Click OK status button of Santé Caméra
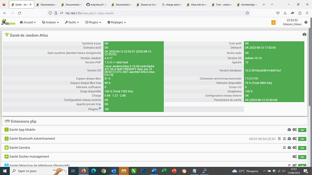312x175 pixels. (x=302, y=148)
